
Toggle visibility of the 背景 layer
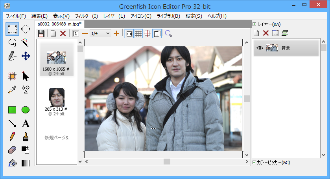(x=260, y=48)
